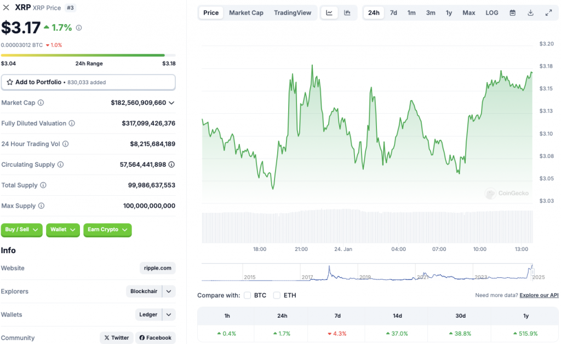
Task: Open the calendar date range picker
Action: coord(513,13)
